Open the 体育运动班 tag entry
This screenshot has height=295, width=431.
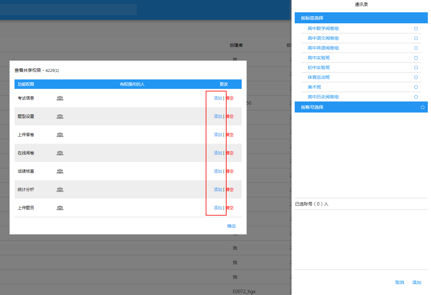(319, 77)
